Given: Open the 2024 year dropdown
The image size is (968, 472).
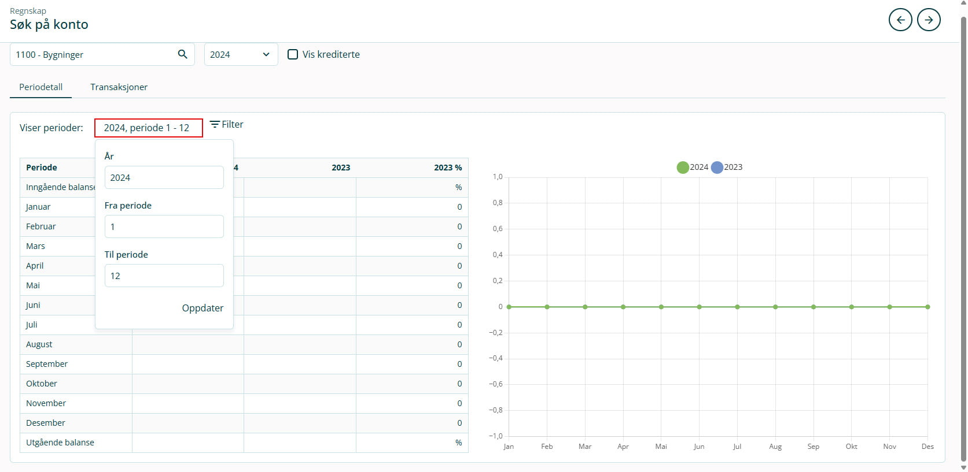Looking at the screenshot, I should 240,54.
